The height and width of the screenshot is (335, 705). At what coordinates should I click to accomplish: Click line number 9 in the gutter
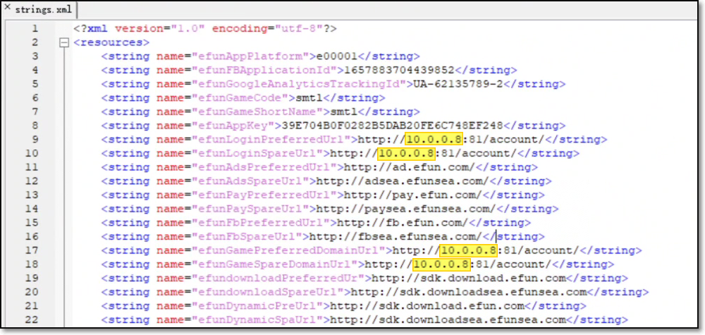(x=35, y=140)
